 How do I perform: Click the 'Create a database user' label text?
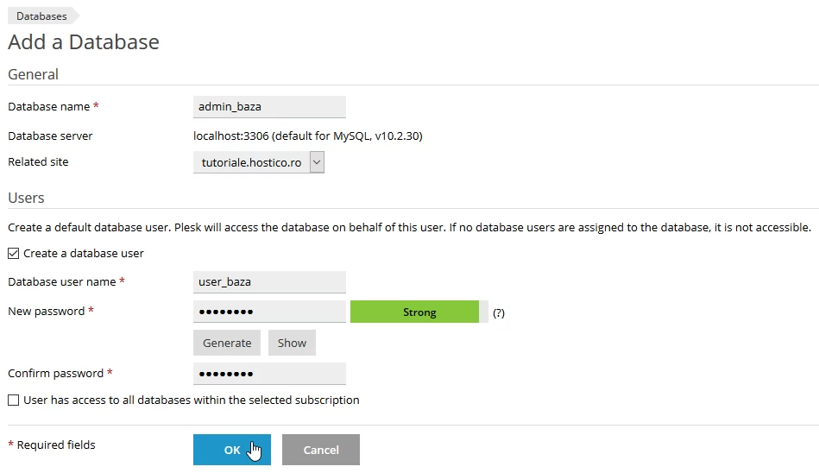84,254
